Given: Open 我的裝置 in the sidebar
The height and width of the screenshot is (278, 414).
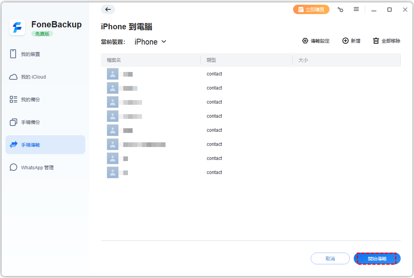Looking at the screenshot, I should click(45, 54).
